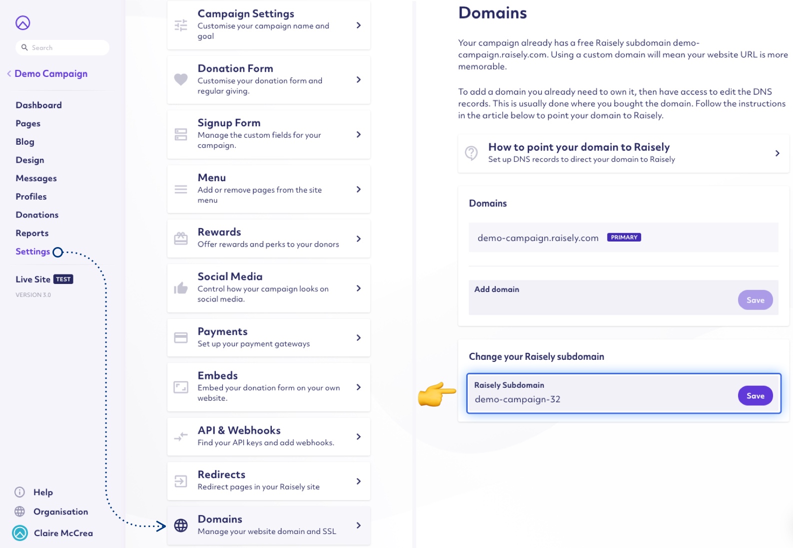This screenshot has width=793, height=548.
Task: Open the Live Site link
Action: pyautogui.click(x=33, y=279)
